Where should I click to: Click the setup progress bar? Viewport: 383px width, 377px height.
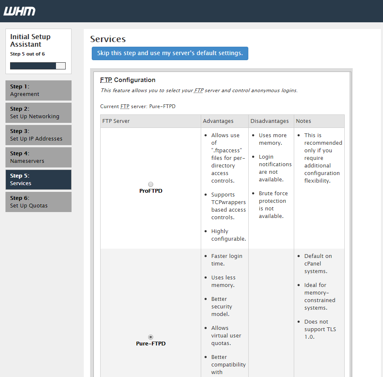38,66
